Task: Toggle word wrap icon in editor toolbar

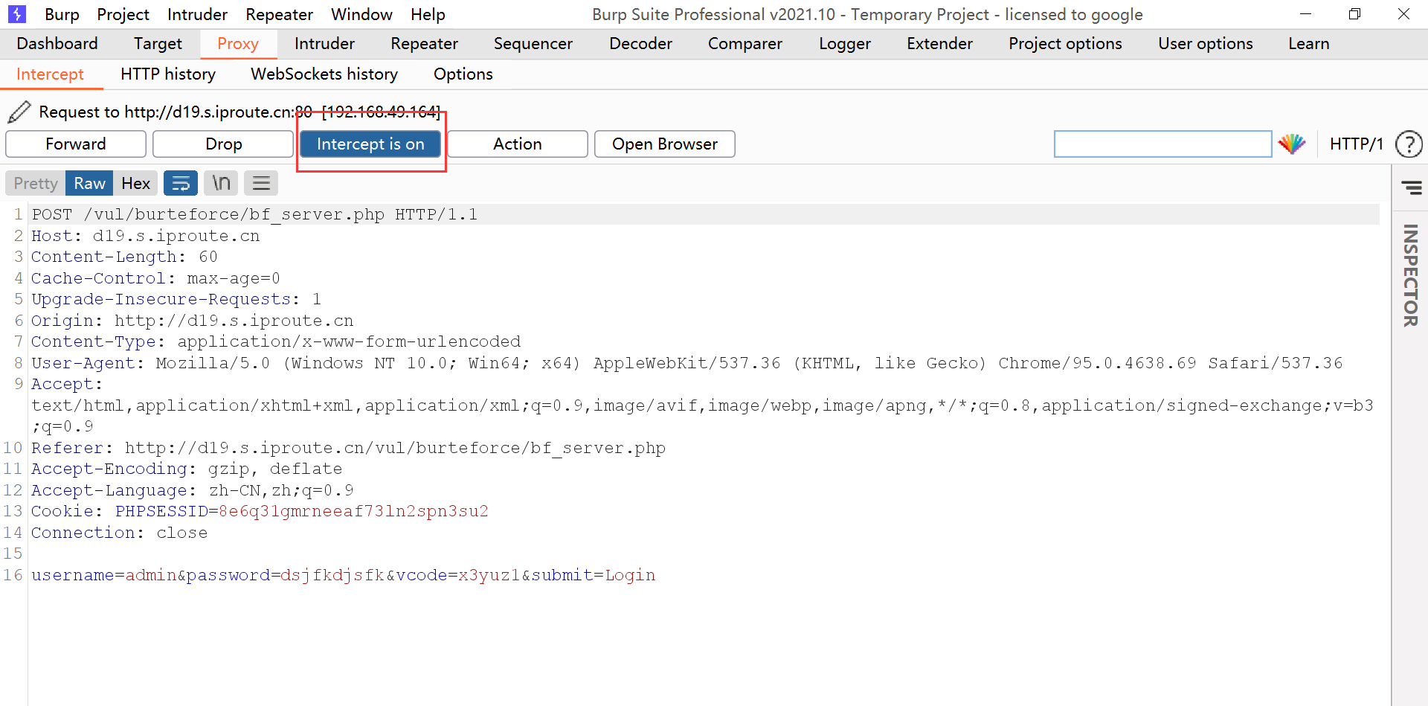Action: click(x=181, y=183)
